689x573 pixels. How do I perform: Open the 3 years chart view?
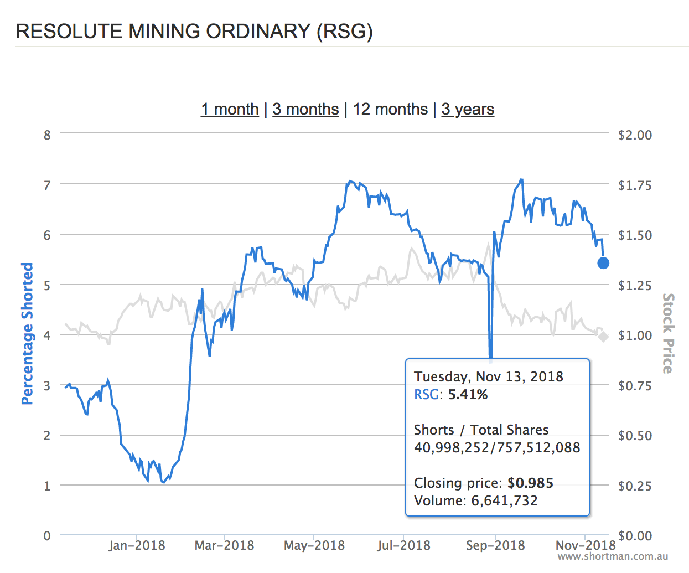(468, 109)
